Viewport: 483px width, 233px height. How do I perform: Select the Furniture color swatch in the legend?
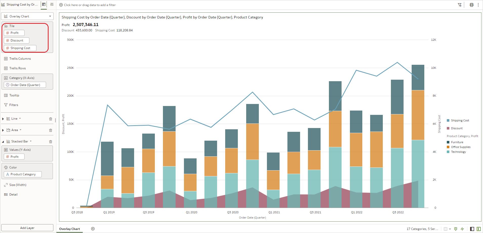[448, 142]
